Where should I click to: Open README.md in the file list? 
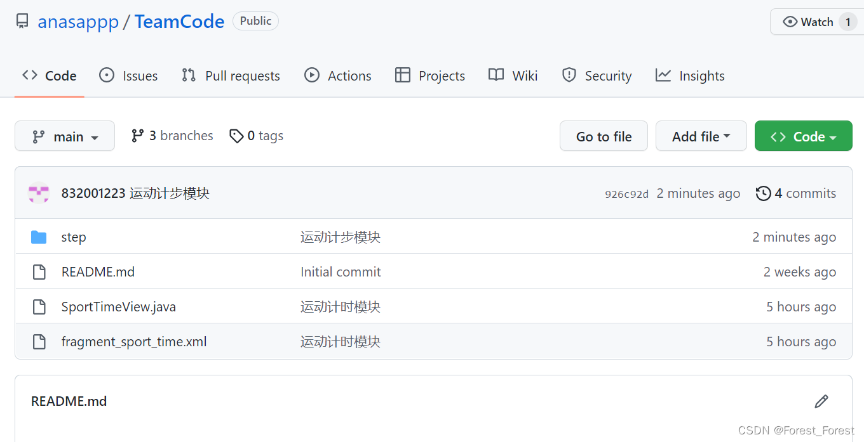[98, 272]
